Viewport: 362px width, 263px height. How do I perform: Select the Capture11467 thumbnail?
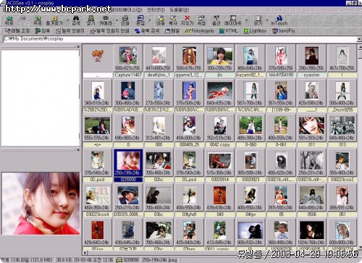coord(128,61)
